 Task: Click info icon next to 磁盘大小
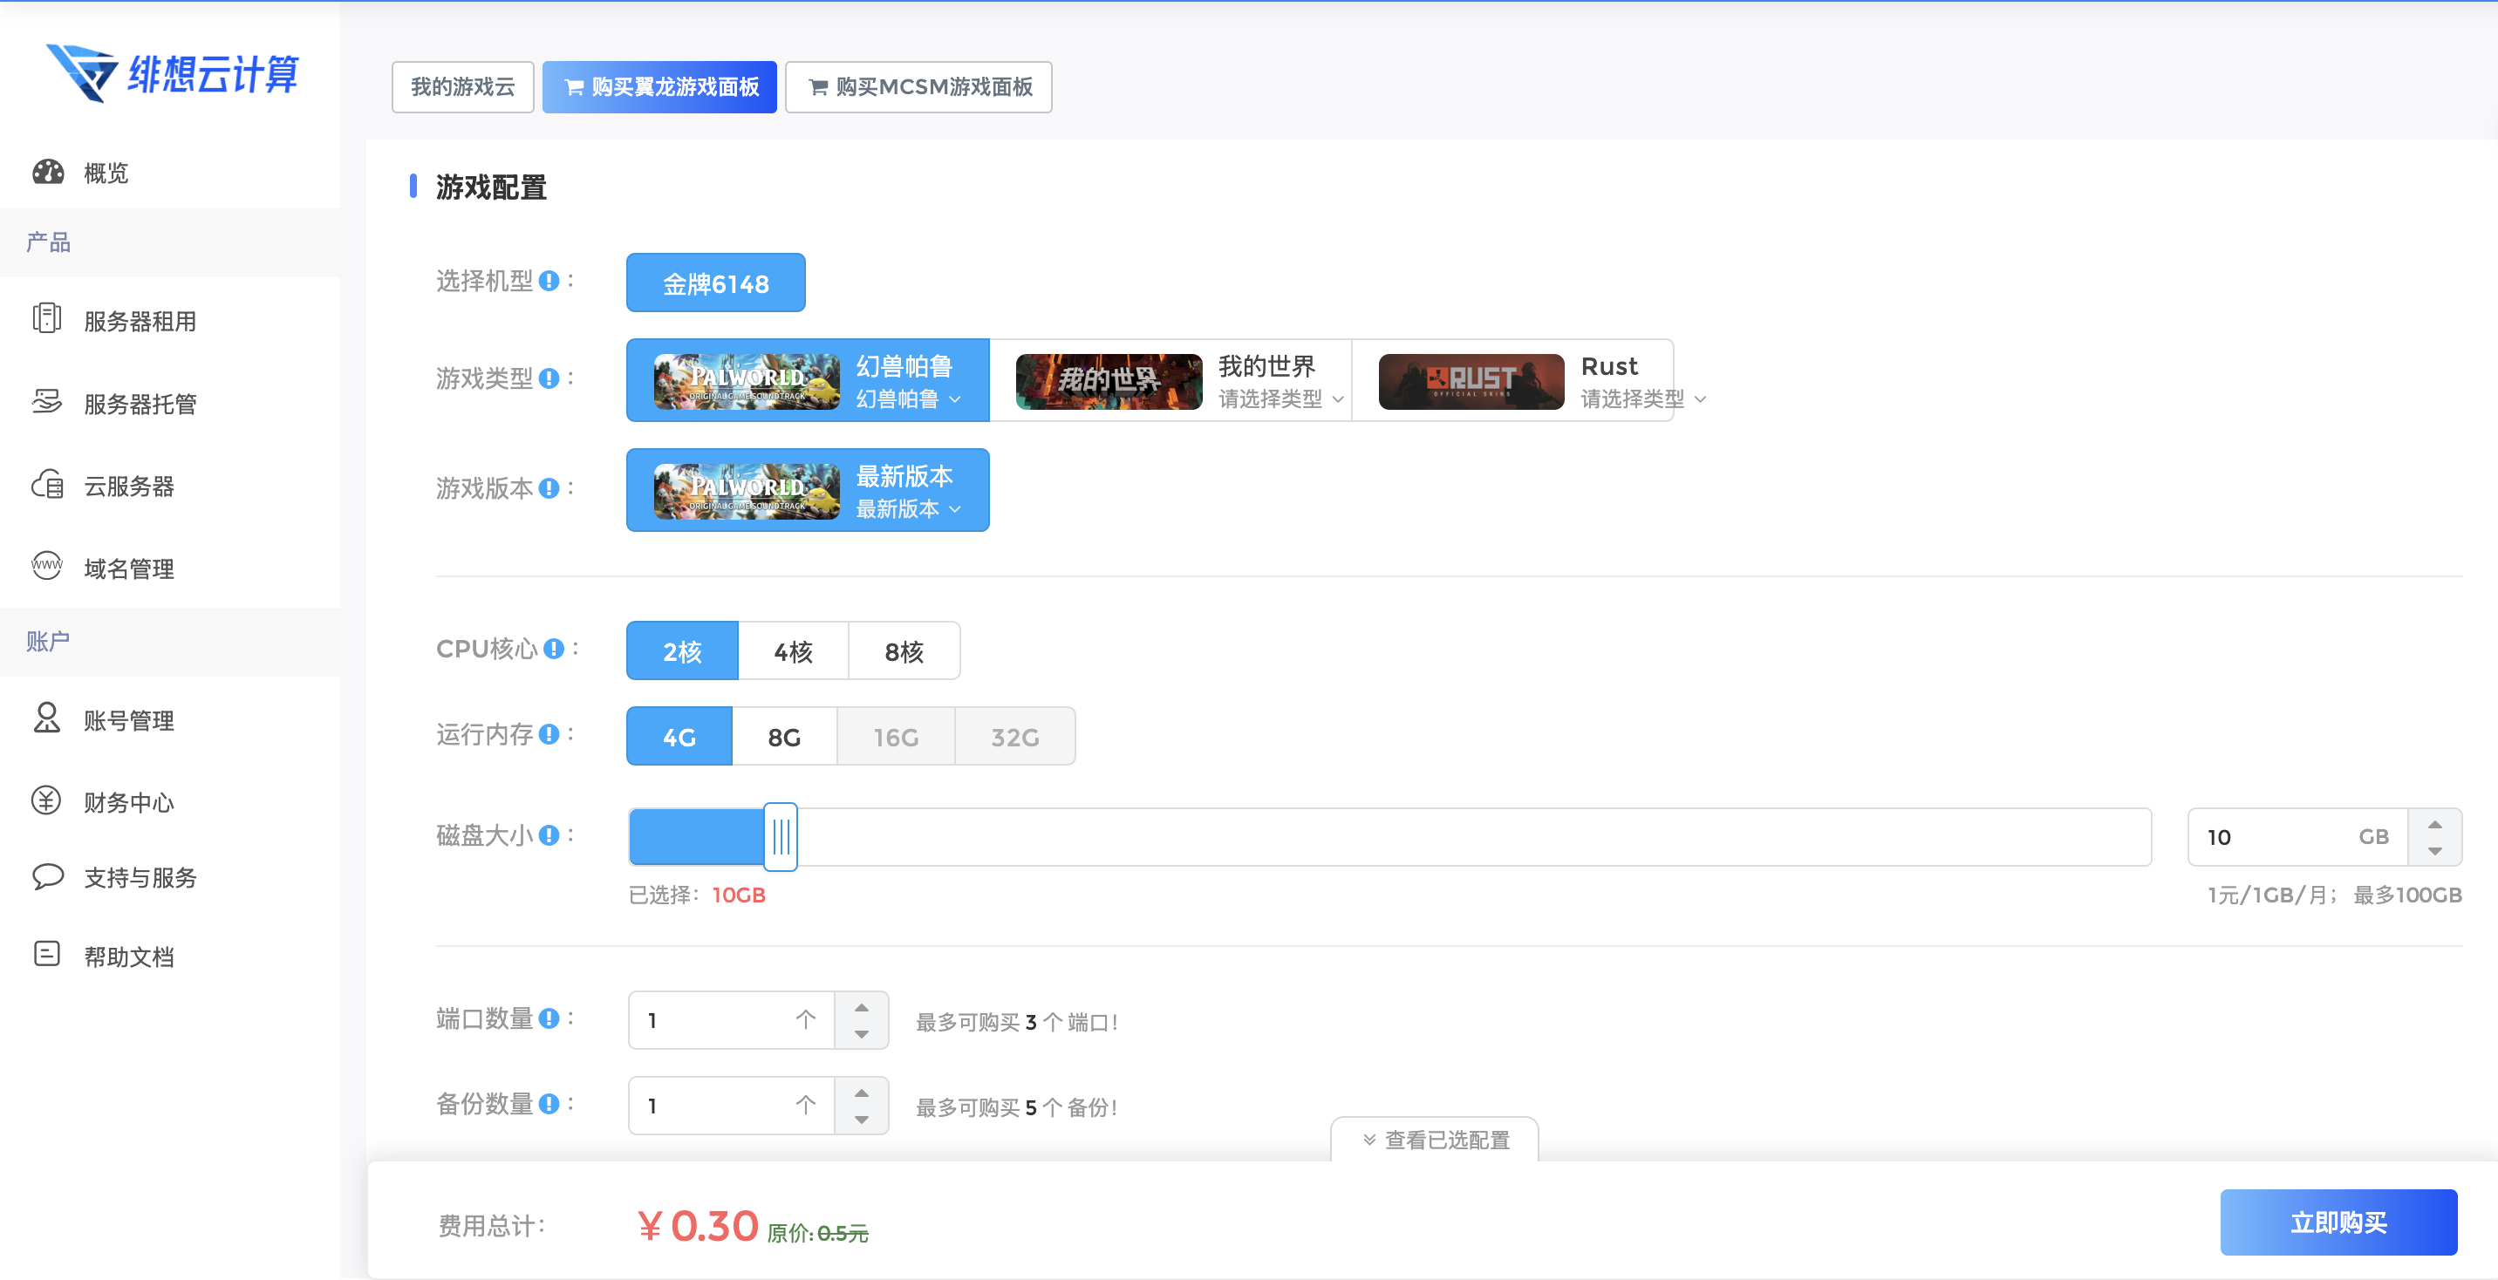pyautogui.click(x=549, y=835)
